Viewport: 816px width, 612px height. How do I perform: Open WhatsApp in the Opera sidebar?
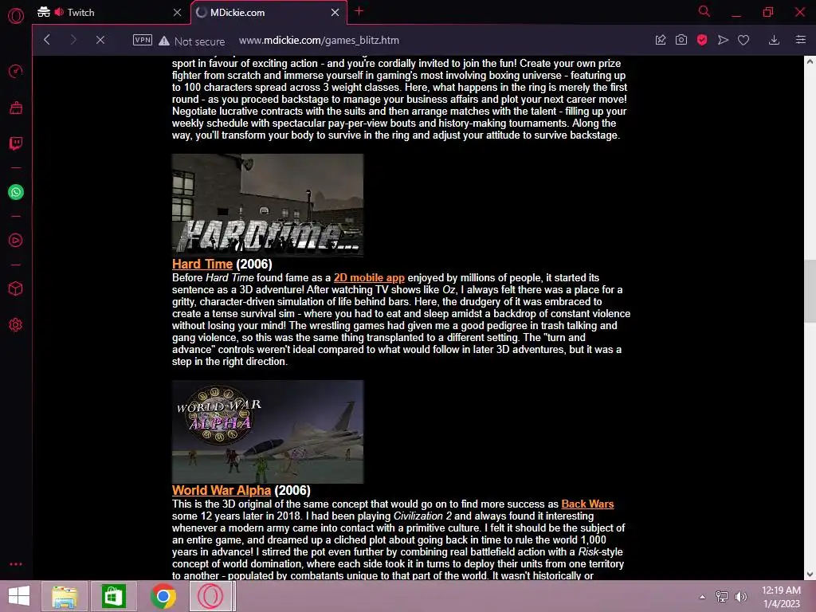(16, 192)
